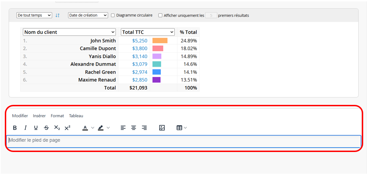Click the $3,800 amount link
The image size is (367, 174).
[x=140, y=48]
